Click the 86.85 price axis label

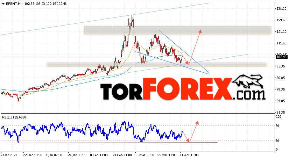[x=281, y=78]
